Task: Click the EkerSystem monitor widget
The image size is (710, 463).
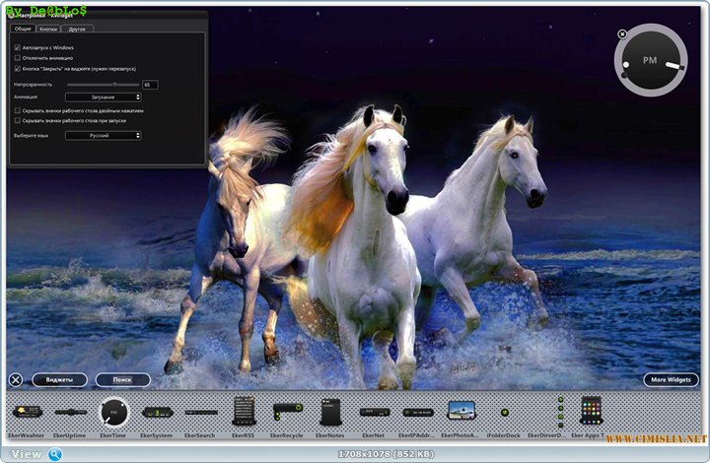Action: coord(157,412)
